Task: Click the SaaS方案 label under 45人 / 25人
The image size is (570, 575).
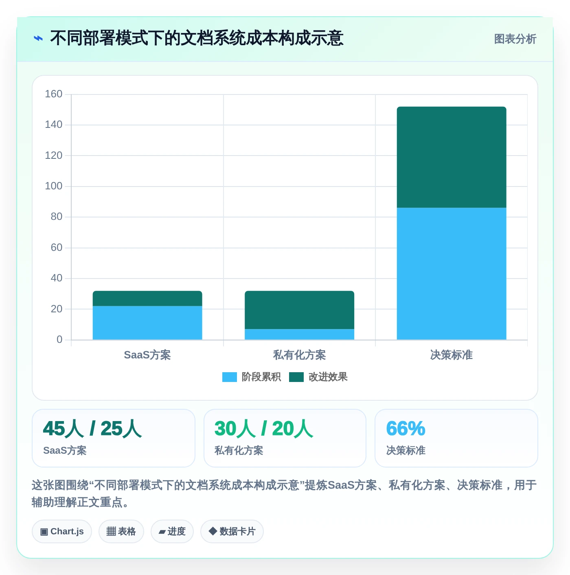Action: (65, 450)
